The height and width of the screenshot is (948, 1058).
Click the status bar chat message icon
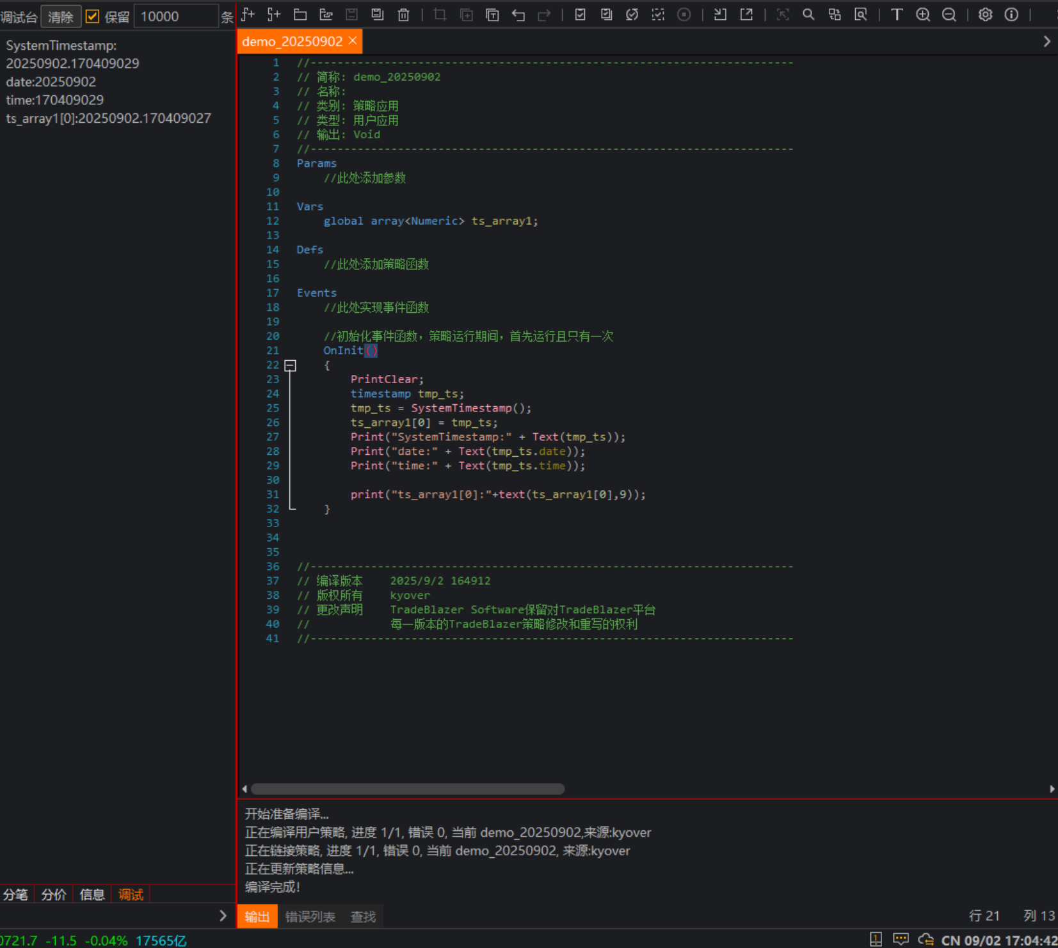901,939
